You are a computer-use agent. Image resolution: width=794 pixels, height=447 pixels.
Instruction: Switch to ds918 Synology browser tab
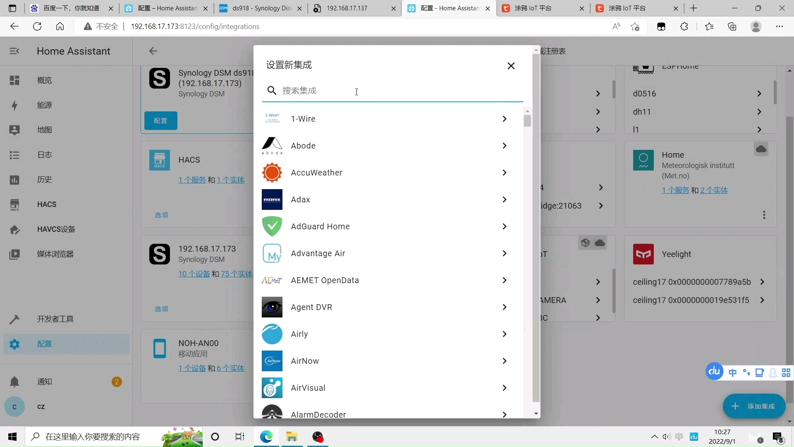tap(261, 8)
